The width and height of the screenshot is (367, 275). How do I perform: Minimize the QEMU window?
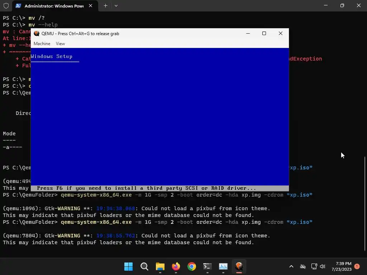[248, 33]
